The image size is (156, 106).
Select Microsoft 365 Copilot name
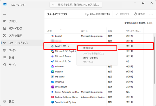(x=65, y=51)
